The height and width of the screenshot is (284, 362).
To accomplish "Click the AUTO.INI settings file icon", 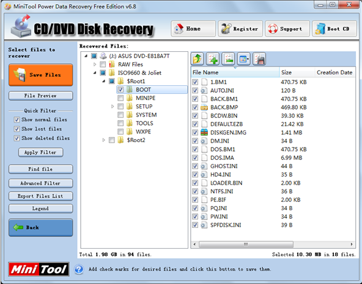I will pyautogui.click(x=204, y=90).
